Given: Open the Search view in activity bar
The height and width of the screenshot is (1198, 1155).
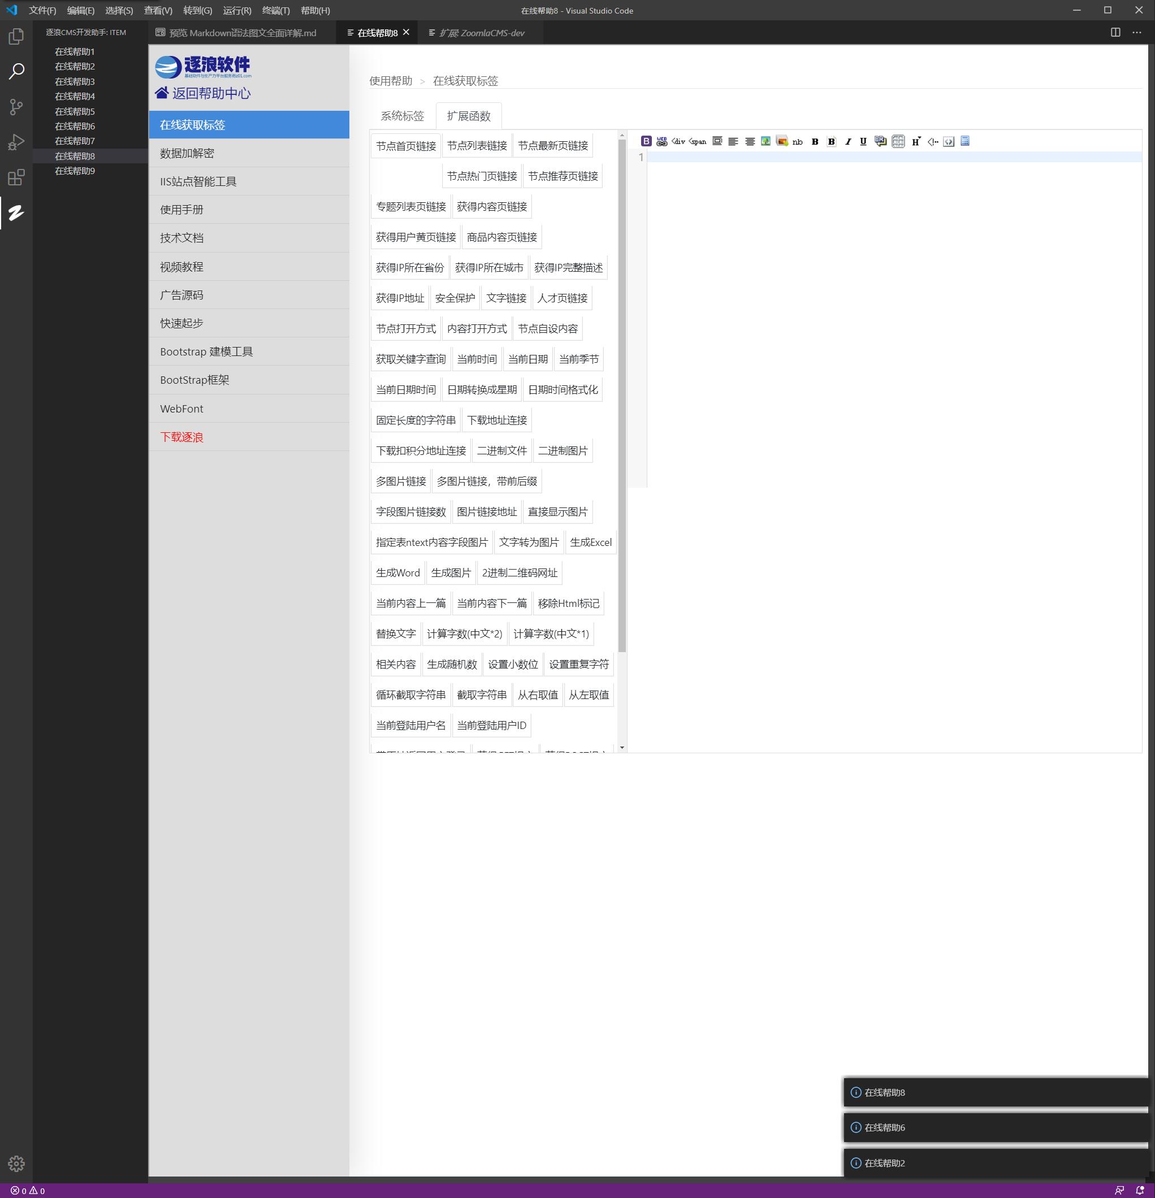Looking at the screenshot, I should (16, 72).
